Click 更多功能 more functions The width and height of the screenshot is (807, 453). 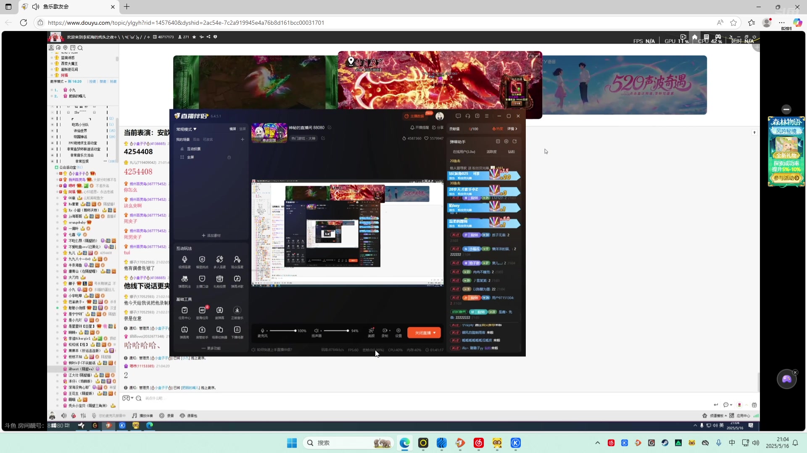point(211,348)
